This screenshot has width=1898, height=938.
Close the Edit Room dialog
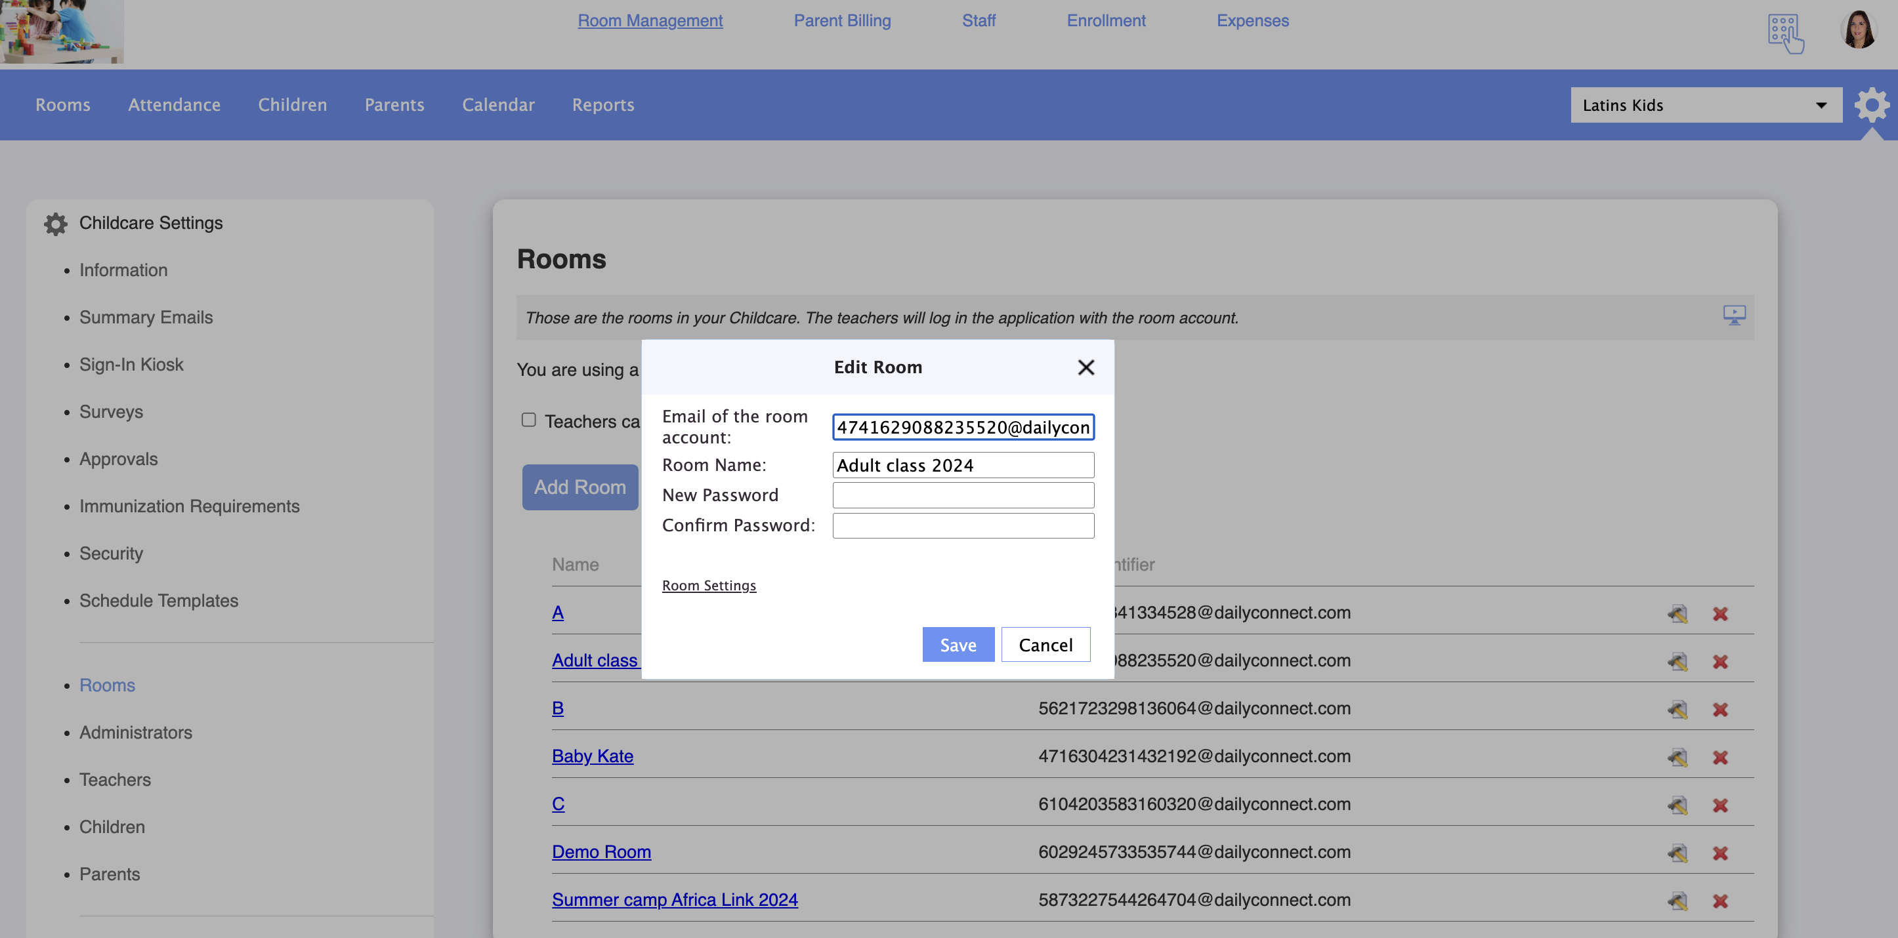(1086, 367)
